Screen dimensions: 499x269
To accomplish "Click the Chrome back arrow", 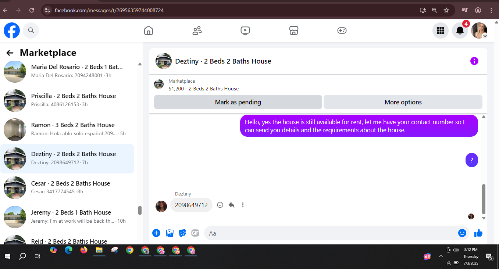I will (6, 10).
